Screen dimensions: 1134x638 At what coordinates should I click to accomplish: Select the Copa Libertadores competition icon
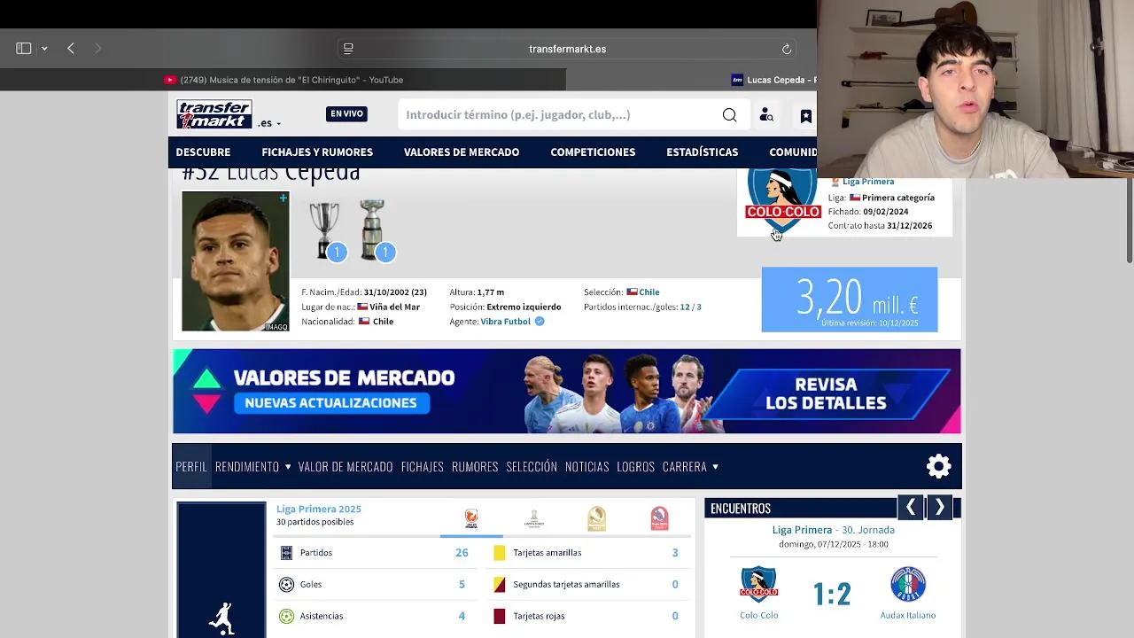point(533,518)
